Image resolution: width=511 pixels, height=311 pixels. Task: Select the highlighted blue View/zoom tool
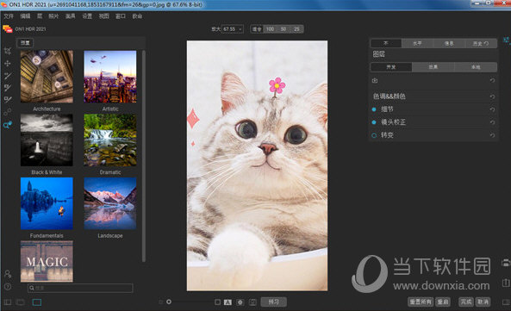(8, 125)
